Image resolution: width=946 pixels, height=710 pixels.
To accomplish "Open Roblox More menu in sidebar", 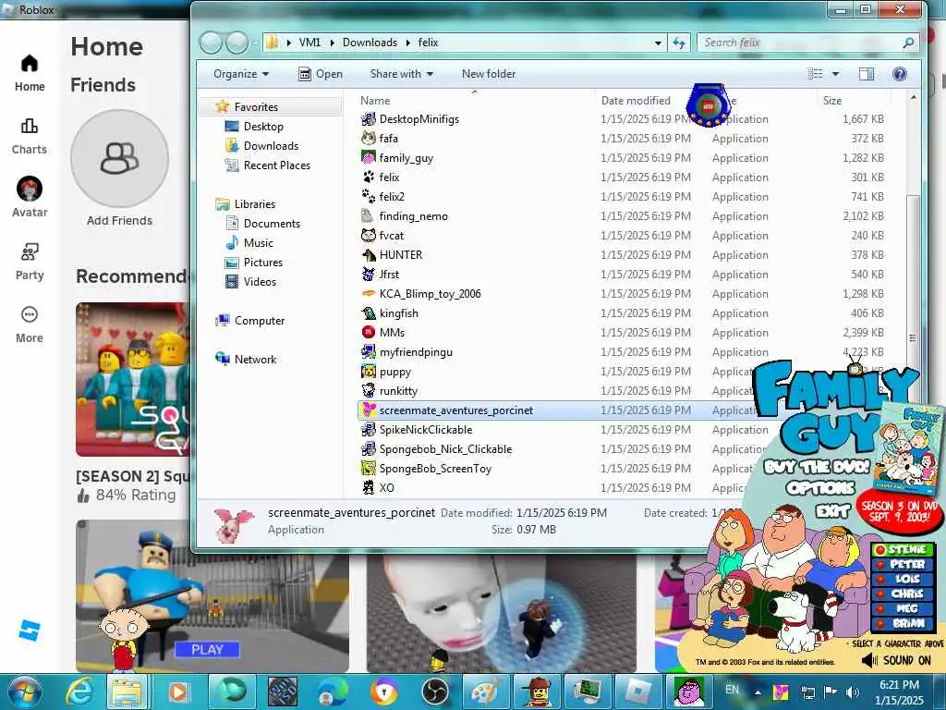I will tap(30, 324).
